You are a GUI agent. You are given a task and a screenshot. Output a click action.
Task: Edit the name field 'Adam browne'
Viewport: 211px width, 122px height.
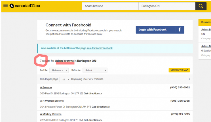coord(110,6)
